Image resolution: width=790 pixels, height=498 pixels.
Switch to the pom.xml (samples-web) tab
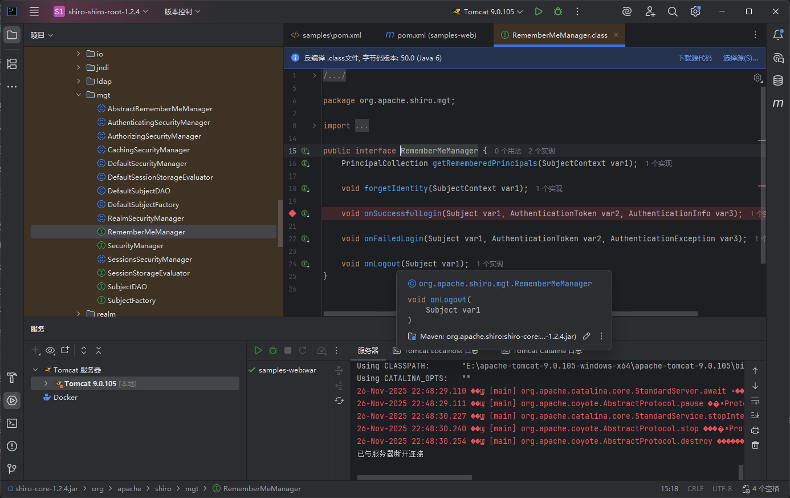pyautogui.click(x=430, y=35)
